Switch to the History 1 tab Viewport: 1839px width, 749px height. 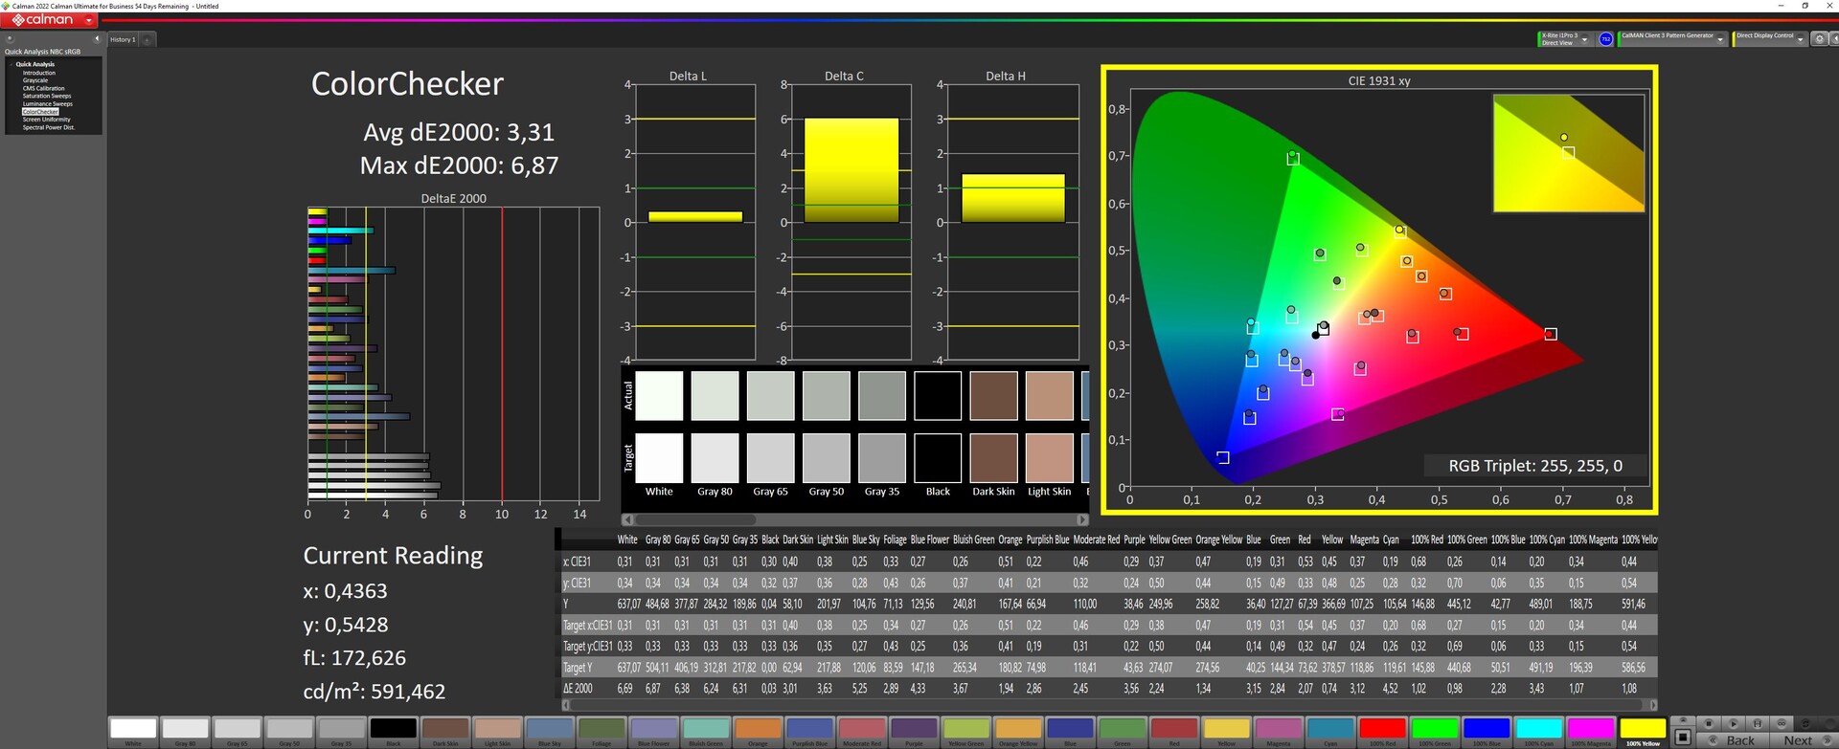point(123,40)
